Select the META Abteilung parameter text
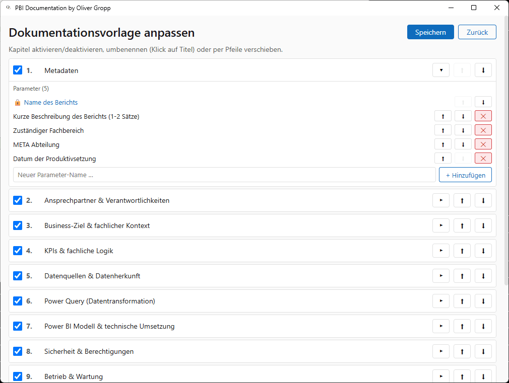This screenshot has height=383, width=509. point(36,144)
